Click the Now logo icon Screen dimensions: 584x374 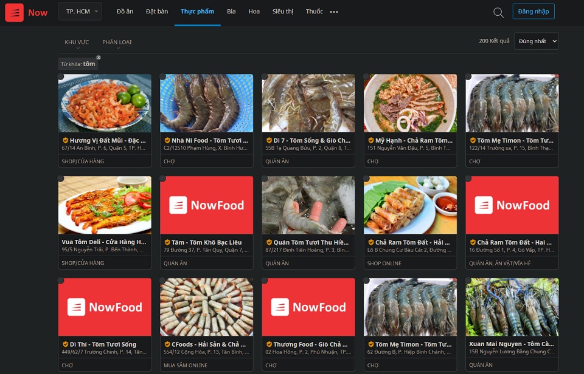14,13
